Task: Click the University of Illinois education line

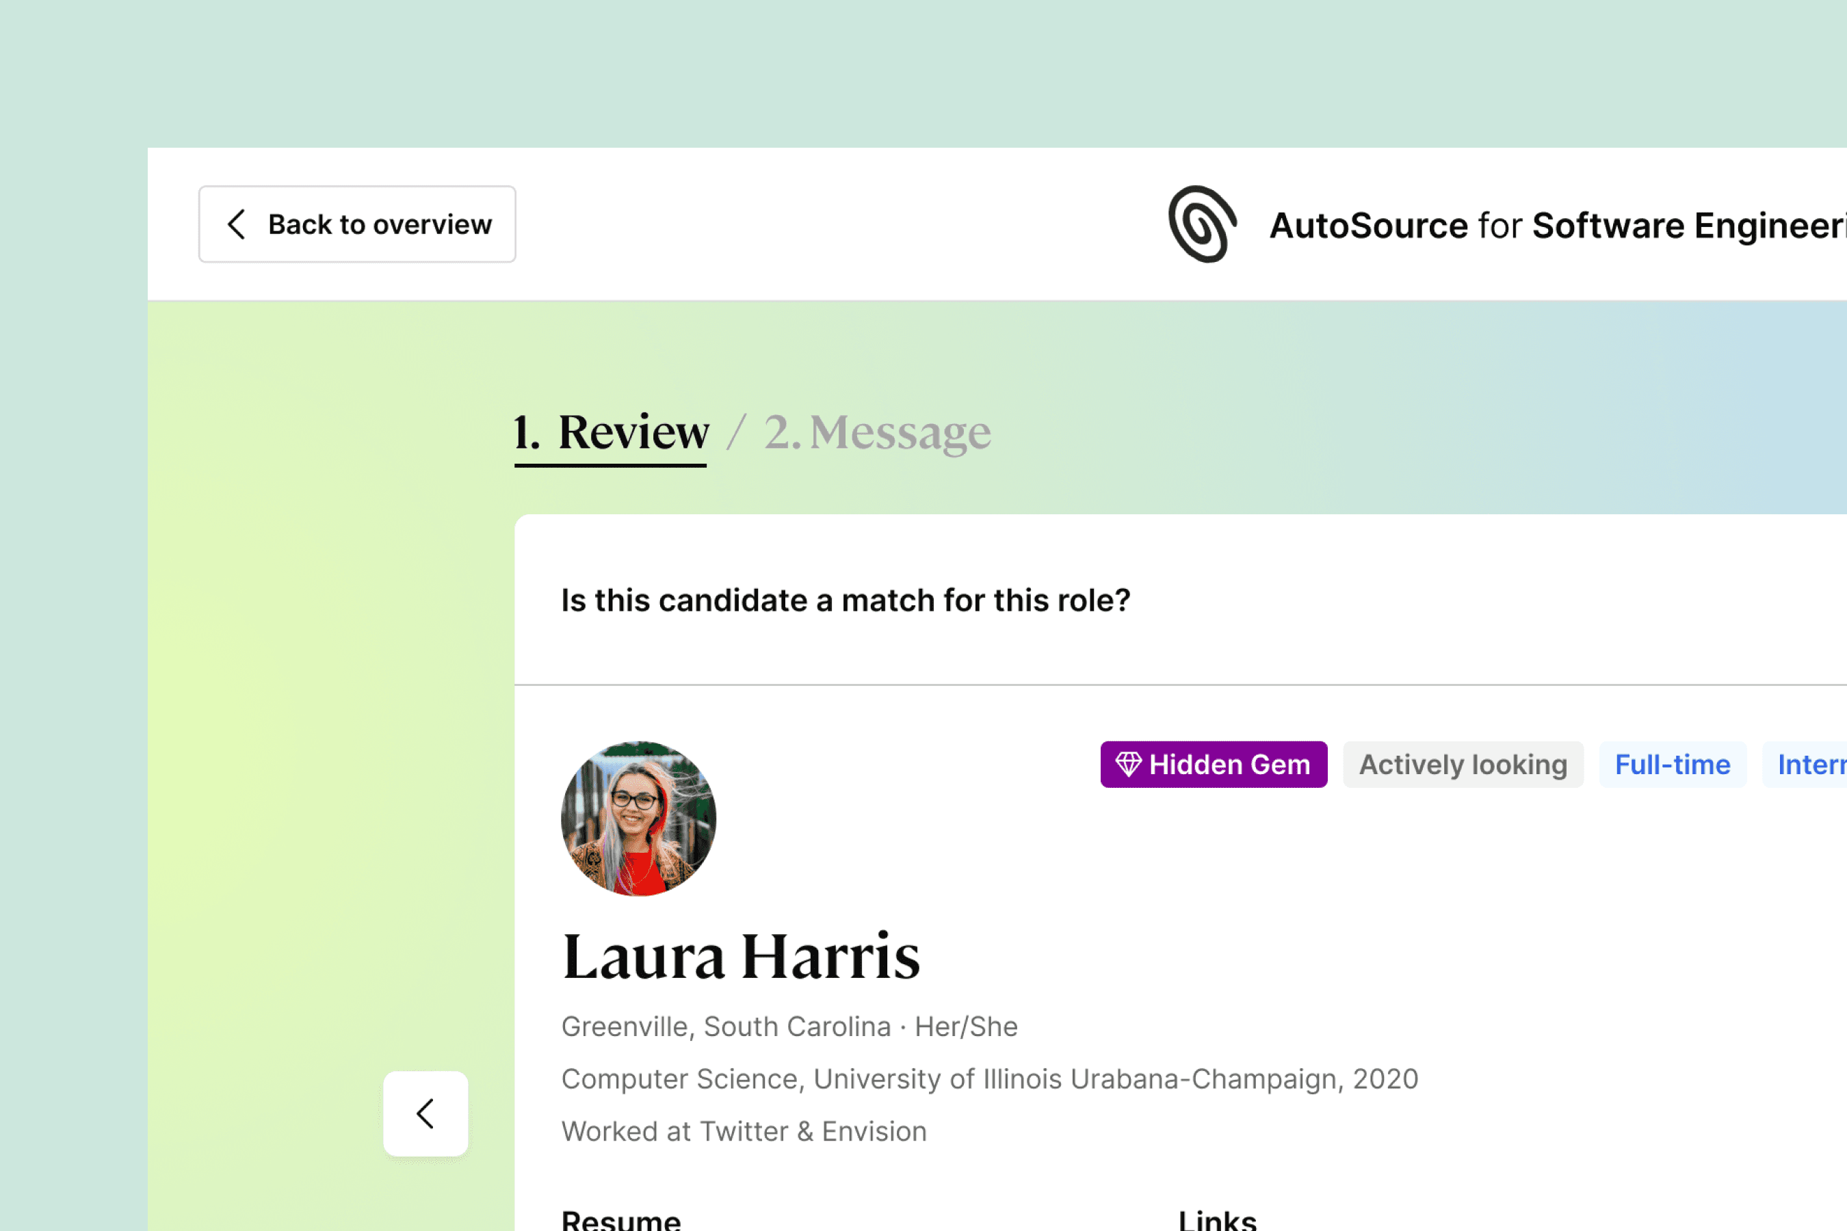Action: [989, 1079]
